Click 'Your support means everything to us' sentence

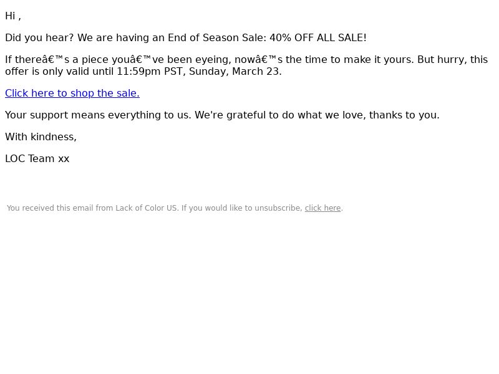pyautogui.click(x=98, y=115)
